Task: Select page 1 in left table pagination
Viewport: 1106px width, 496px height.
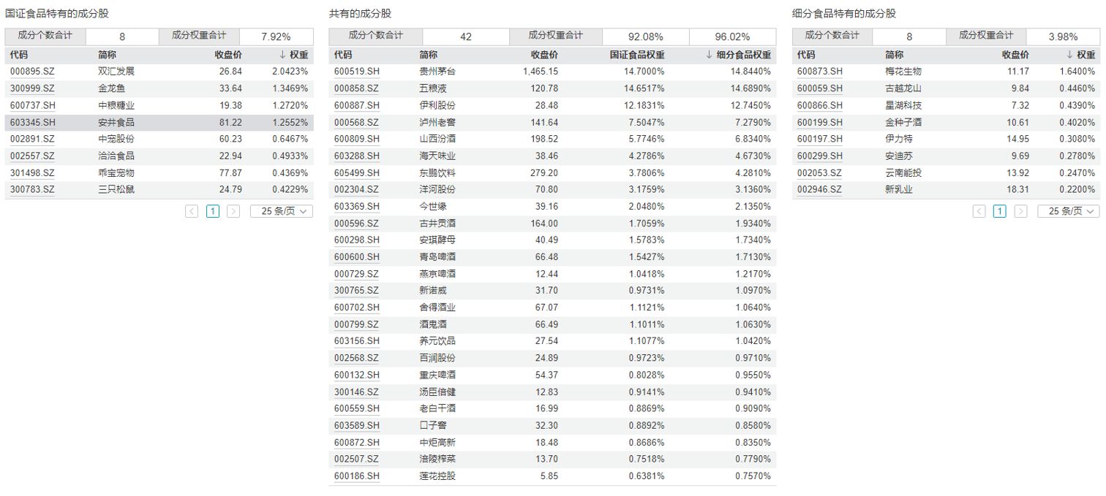Action: pos(213,211)
